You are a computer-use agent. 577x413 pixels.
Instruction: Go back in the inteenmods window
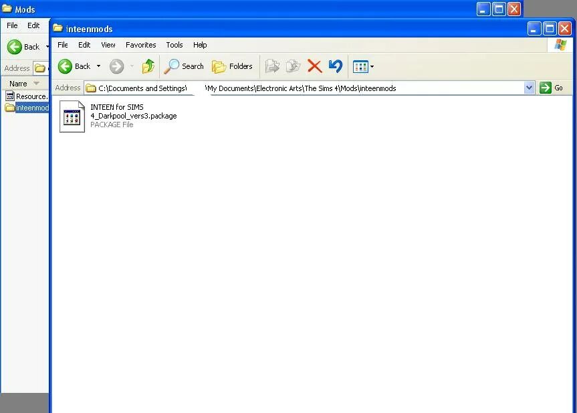pyautogui.click(x=74, y=66)
